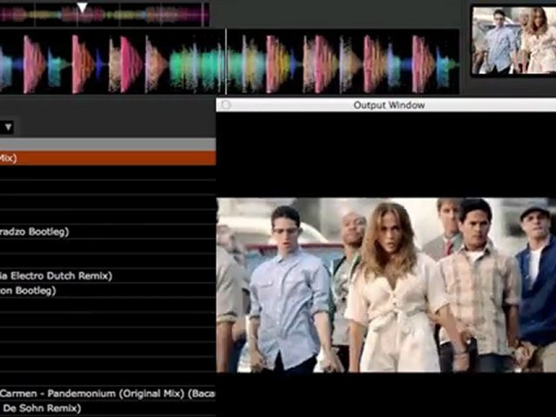
Task: Open the dropdown arrow above the track list
Action: tap(8, 127)
